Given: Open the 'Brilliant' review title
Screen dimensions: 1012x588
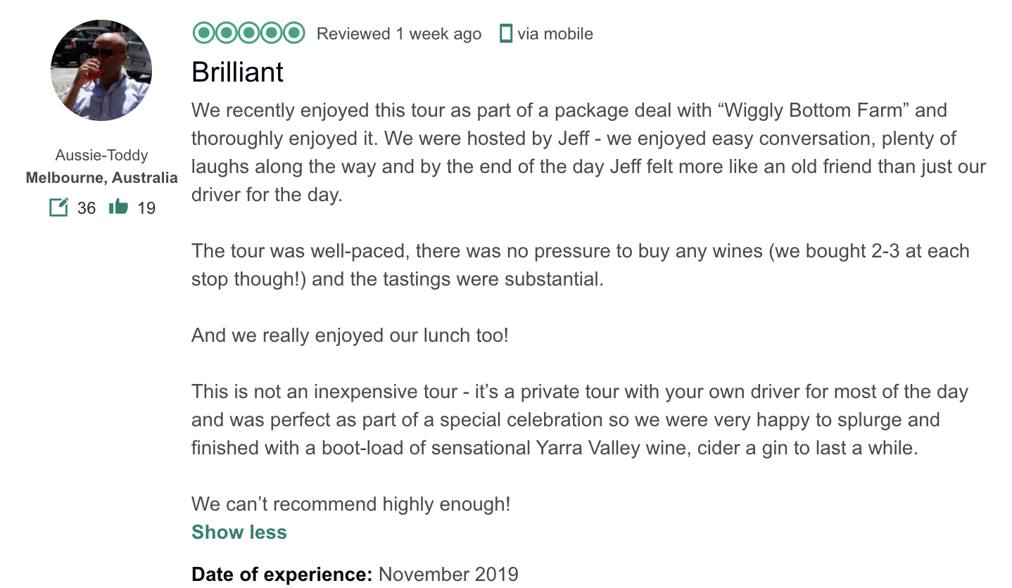Looking at the screenshot, I should [x=238, y=72].
